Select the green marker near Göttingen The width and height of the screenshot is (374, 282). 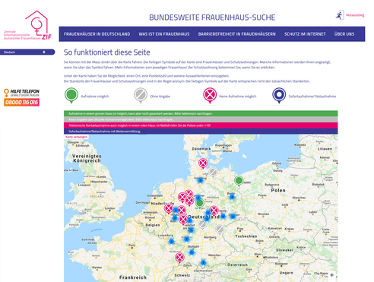pos(200,203)
